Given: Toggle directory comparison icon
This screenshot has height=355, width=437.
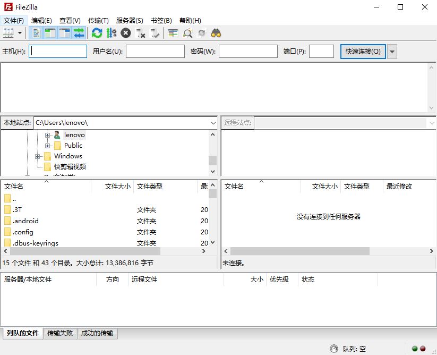Looking at the screenshot, I should (187, 33).
